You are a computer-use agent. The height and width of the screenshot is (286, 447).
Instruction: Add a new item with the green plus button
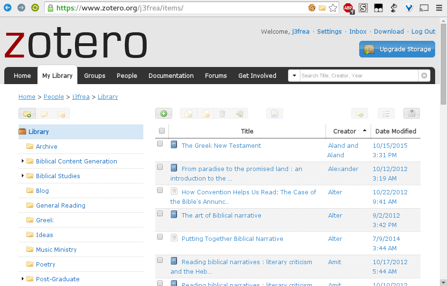(164, 114)
